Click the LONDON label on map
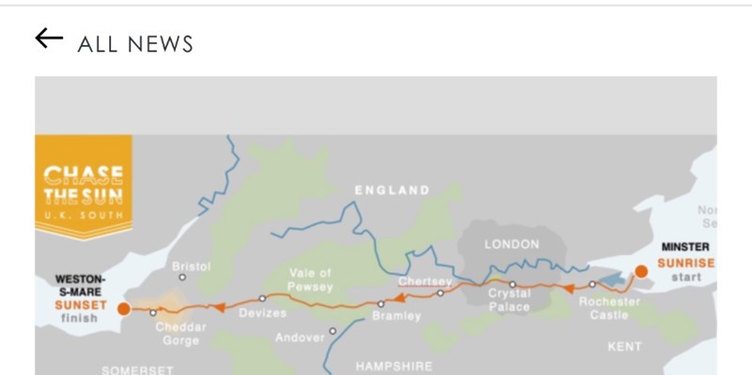 pyautogui.click(x=511, y=244)
